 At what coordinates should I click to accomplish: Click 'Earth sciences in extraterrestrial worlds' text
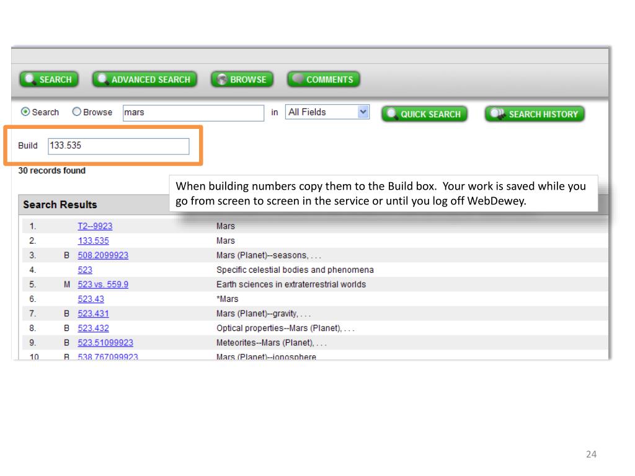291,284
